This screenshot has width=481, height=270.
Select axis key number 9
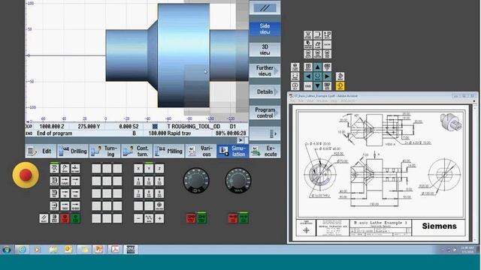pyautogui.click(x=159, y=193)
